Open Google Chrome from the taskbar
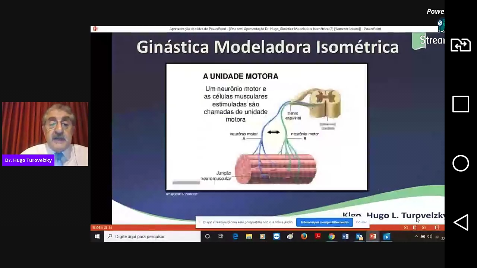This screenshot has height=268, width=477. tap(331, 236)
